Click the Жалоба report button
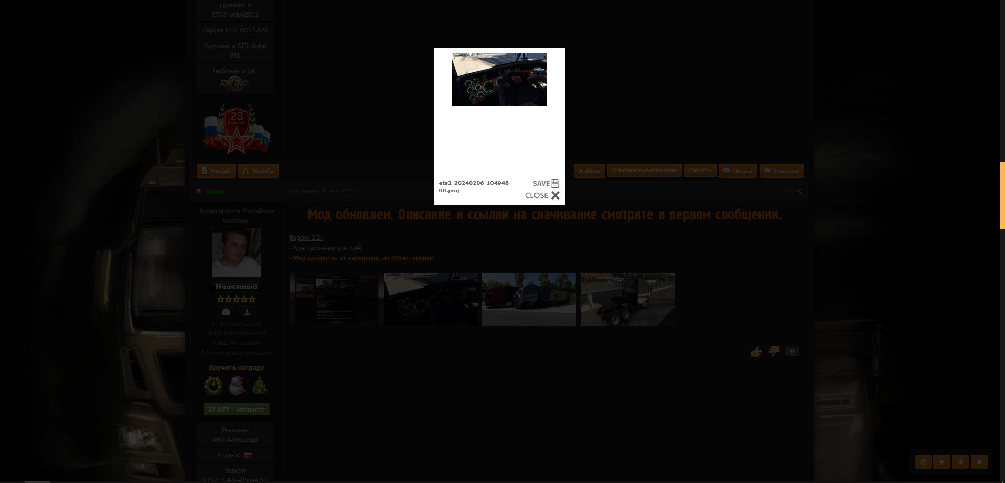Viewport: 1005px width, 483px height. point(258,171)
